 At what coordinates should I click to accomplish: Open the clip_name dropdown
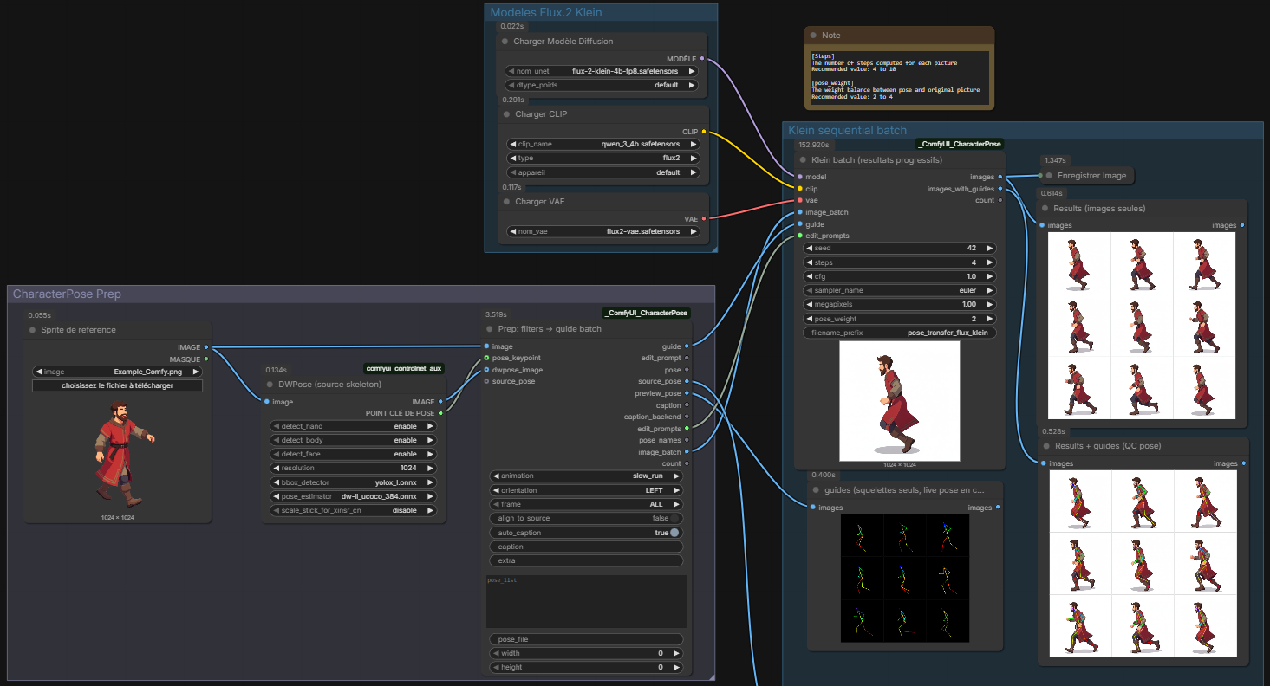coord(602,144)
